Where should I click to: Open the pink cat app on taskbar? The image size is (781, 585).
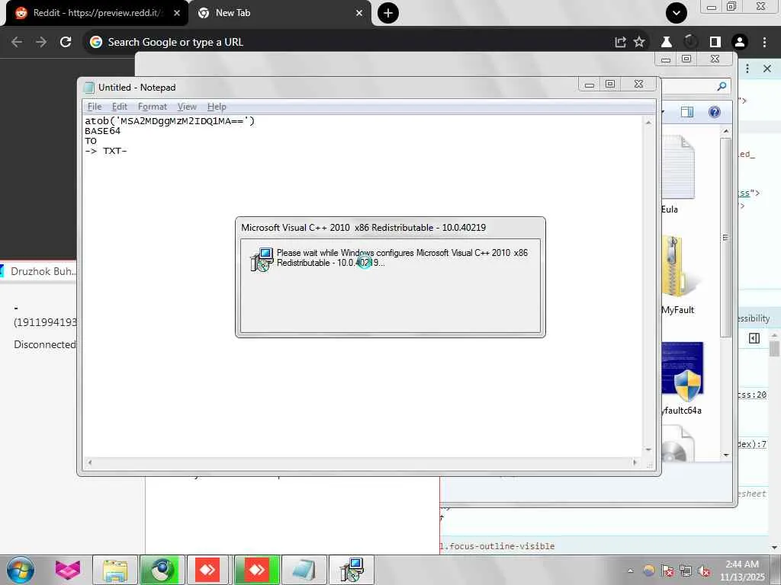coord(68,570)
